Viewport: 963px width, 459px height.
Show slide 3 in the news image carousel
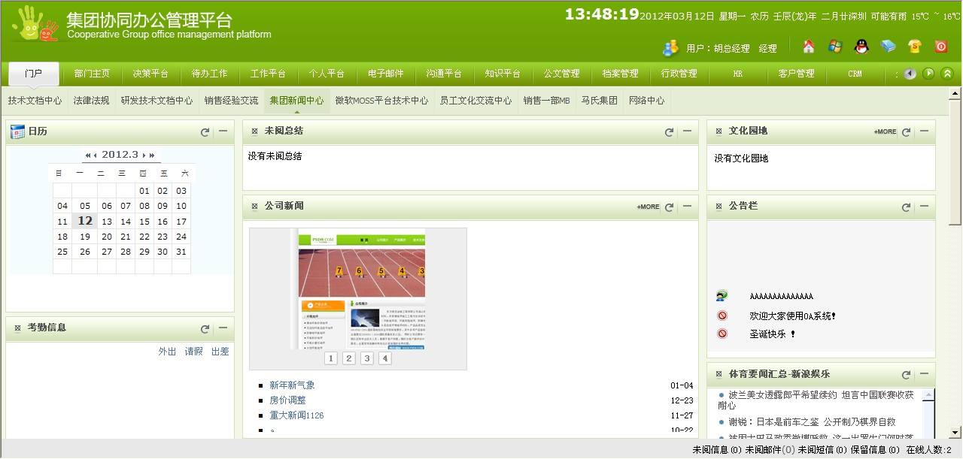click(x=367, y=358)
